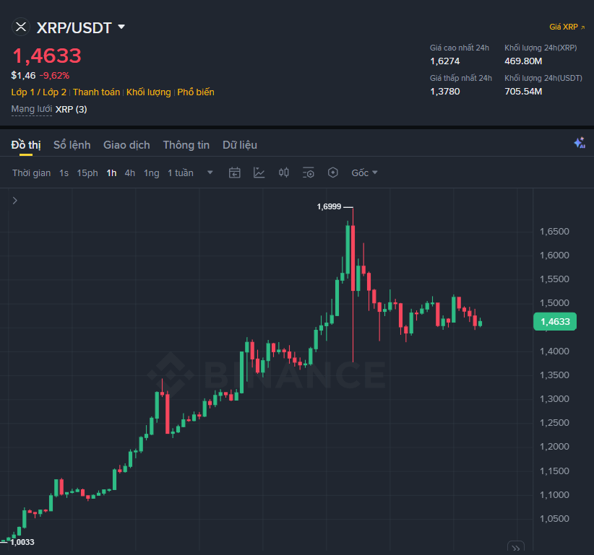Click the Mạng lưới label
594x555 pixels.
click(32, 109)
